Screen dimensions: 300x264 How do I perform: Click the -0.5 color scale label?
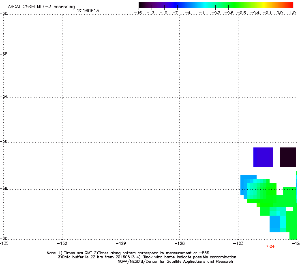242,13
